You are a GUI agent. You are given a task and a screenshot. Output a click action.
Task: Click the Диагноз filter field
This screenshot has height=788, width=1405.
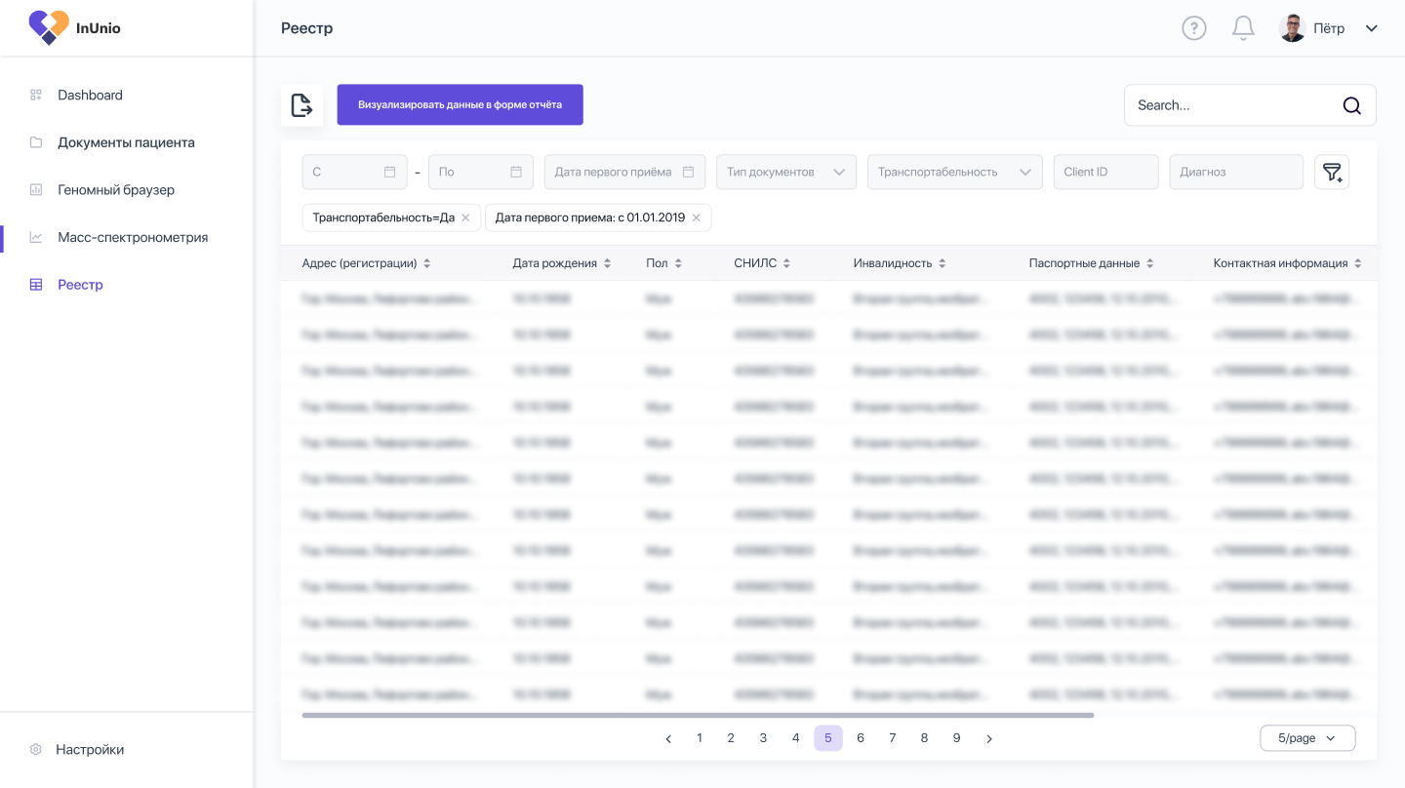coord(1236,172)
